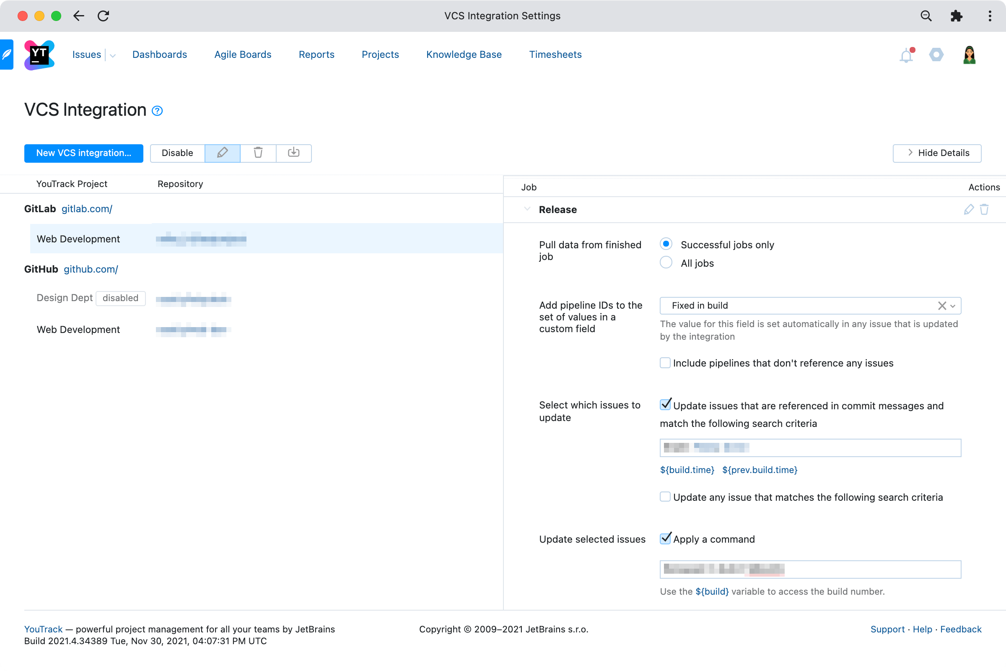Click the edit pencil icon in toolbar
The width and height of the screenshot is (1006, 671).
pyautogui.click(x=223, y=153)
